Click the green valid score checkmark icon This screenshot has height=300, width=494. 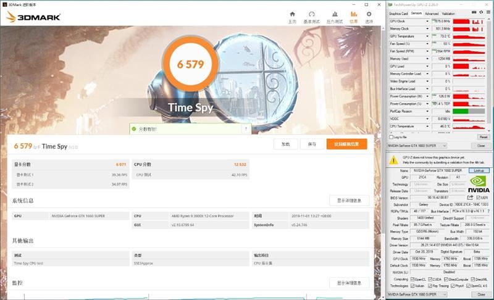(134, 129)
